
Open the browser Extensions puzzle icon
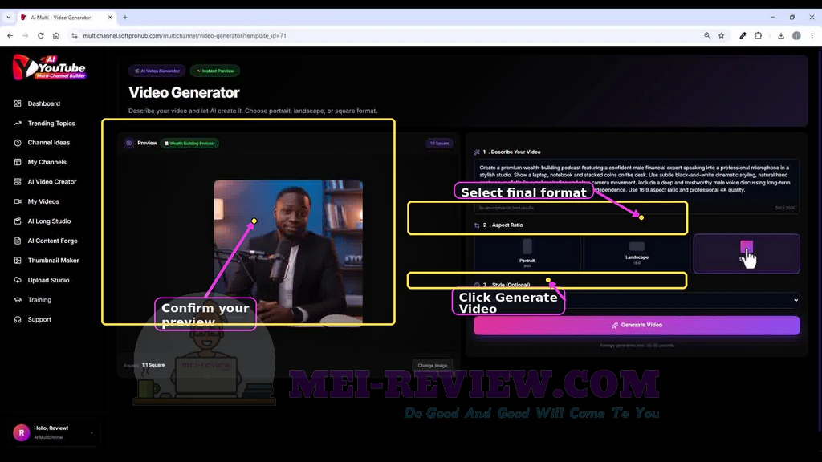tap(758, 35)
